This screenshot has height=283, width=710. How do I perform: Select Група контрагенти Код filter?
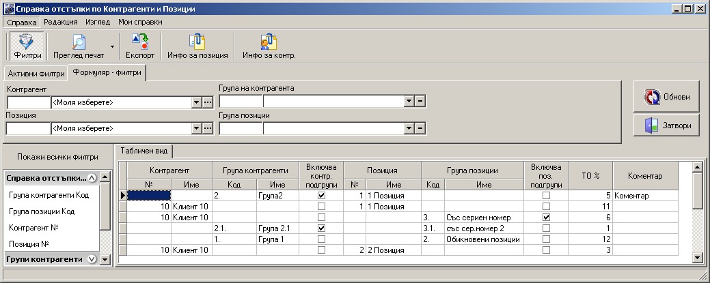point(49,195)
